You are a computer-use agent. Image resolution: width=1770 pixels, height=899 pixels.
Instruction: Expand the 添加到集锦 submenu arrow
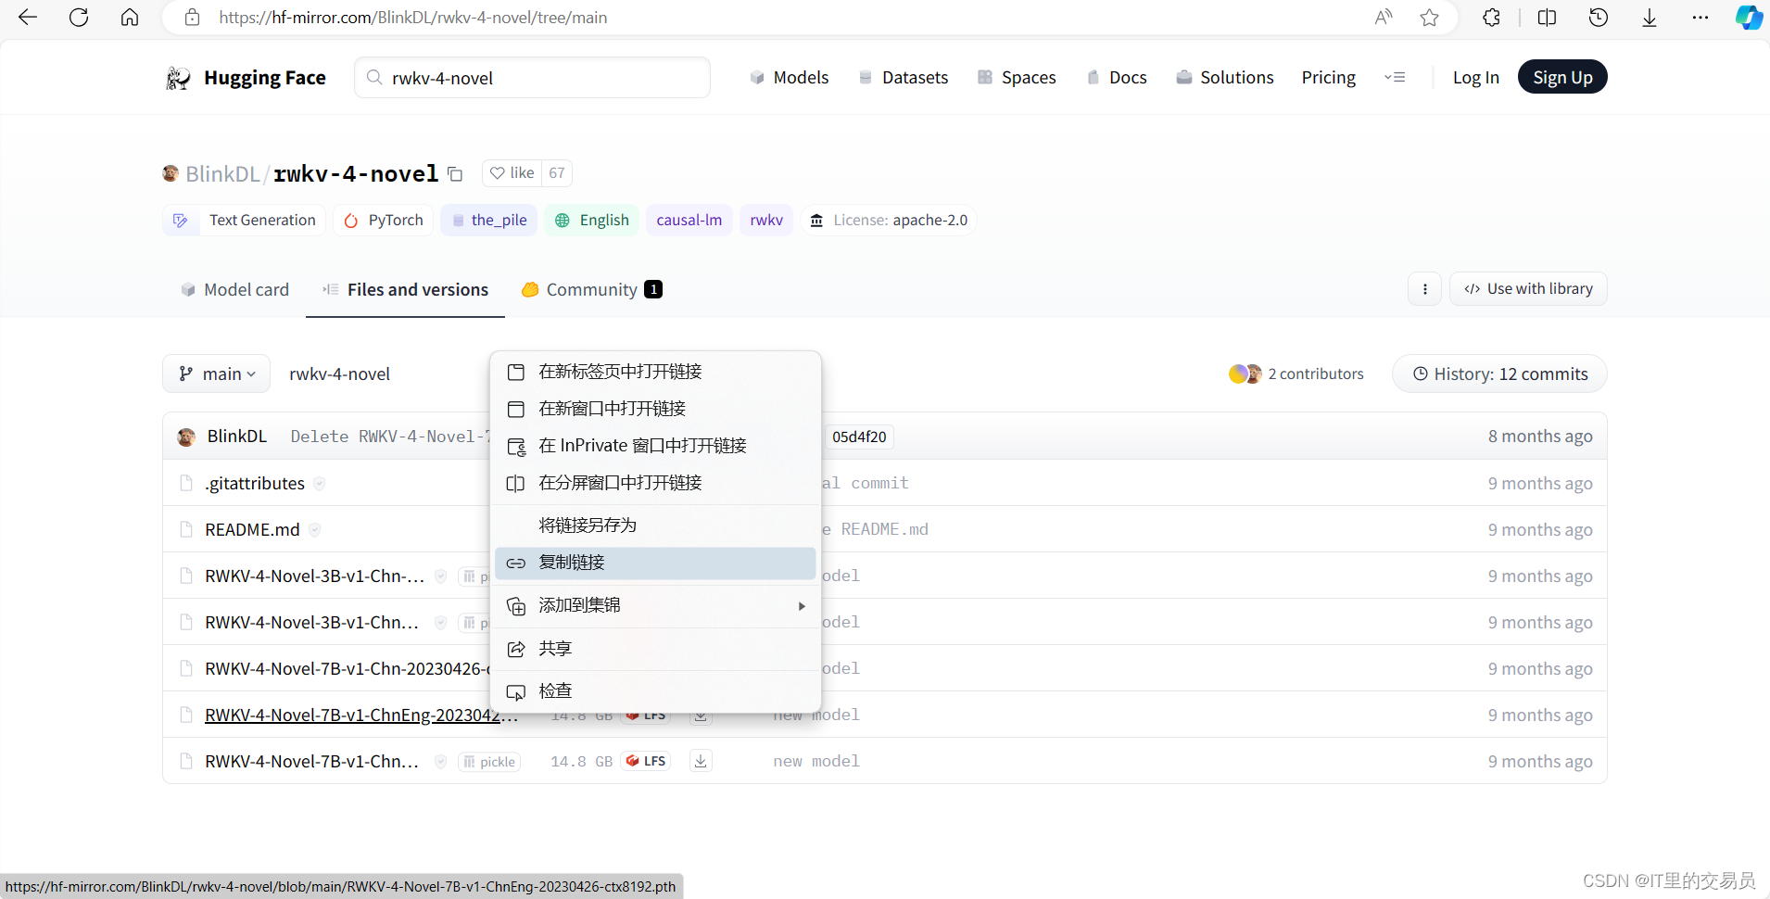tap(801, 605)
